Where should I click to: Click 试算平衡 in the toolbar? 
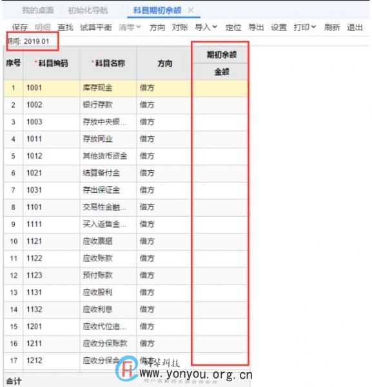click(96, 27)
